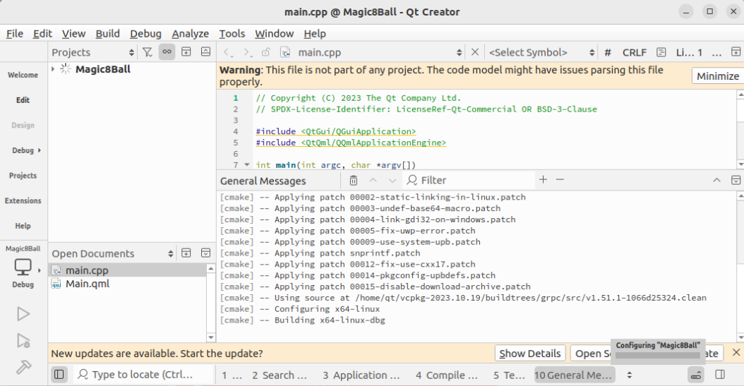
Task: Open the Build menu
Action: tap(108, 34)
